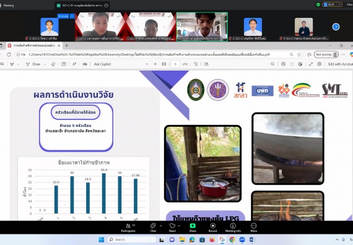This screenshot has width=353, height=245.
Task: Open Meeting info in Zoom
Action: (233, 228)
